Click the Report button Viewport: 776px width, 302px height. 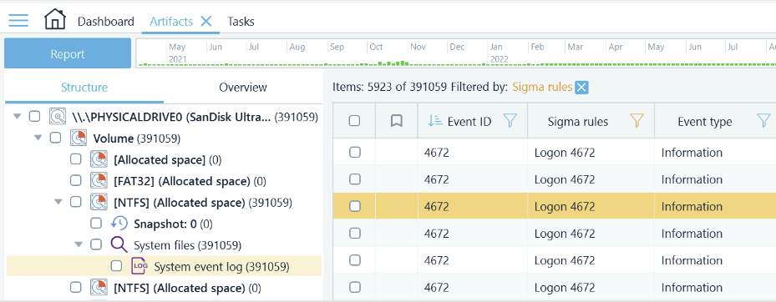(68, 54)
